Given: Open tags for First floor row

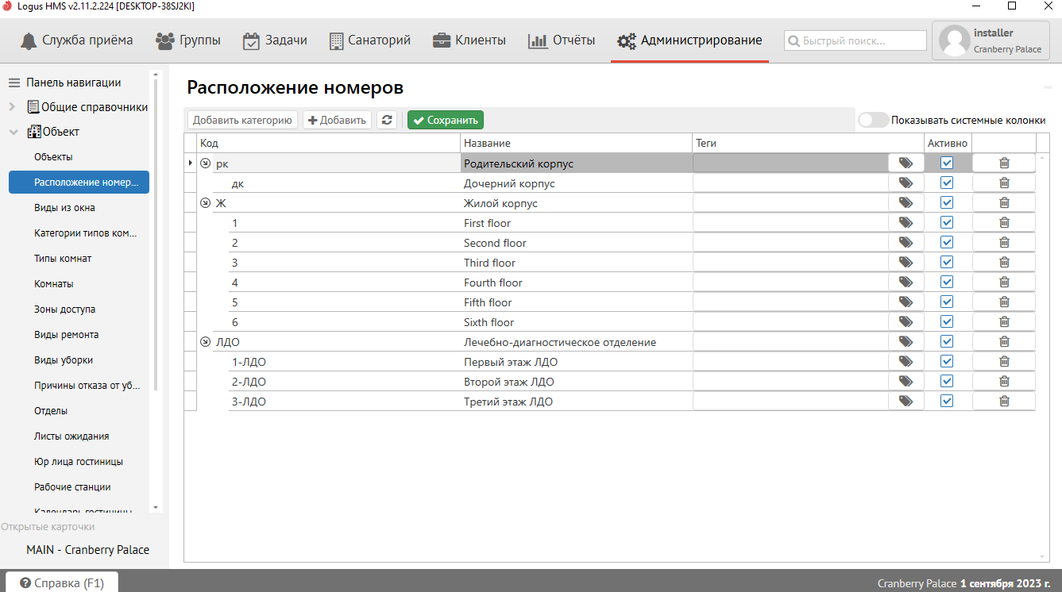Looking at the screenshot, I should tap(906, 222).
